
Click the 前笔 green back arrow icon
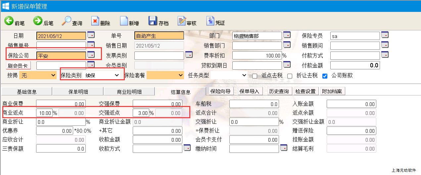click(x=9, y=21)
